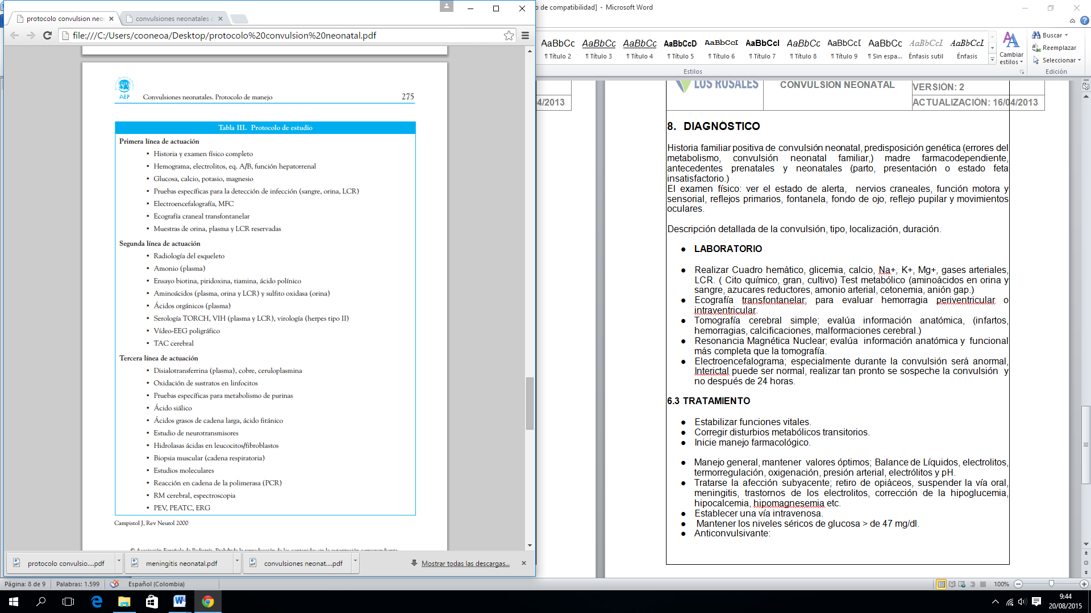Click the Word zoom in plus button
Image resolution: width=1091 pixels, height=613 pixels.
point(1084,584)
